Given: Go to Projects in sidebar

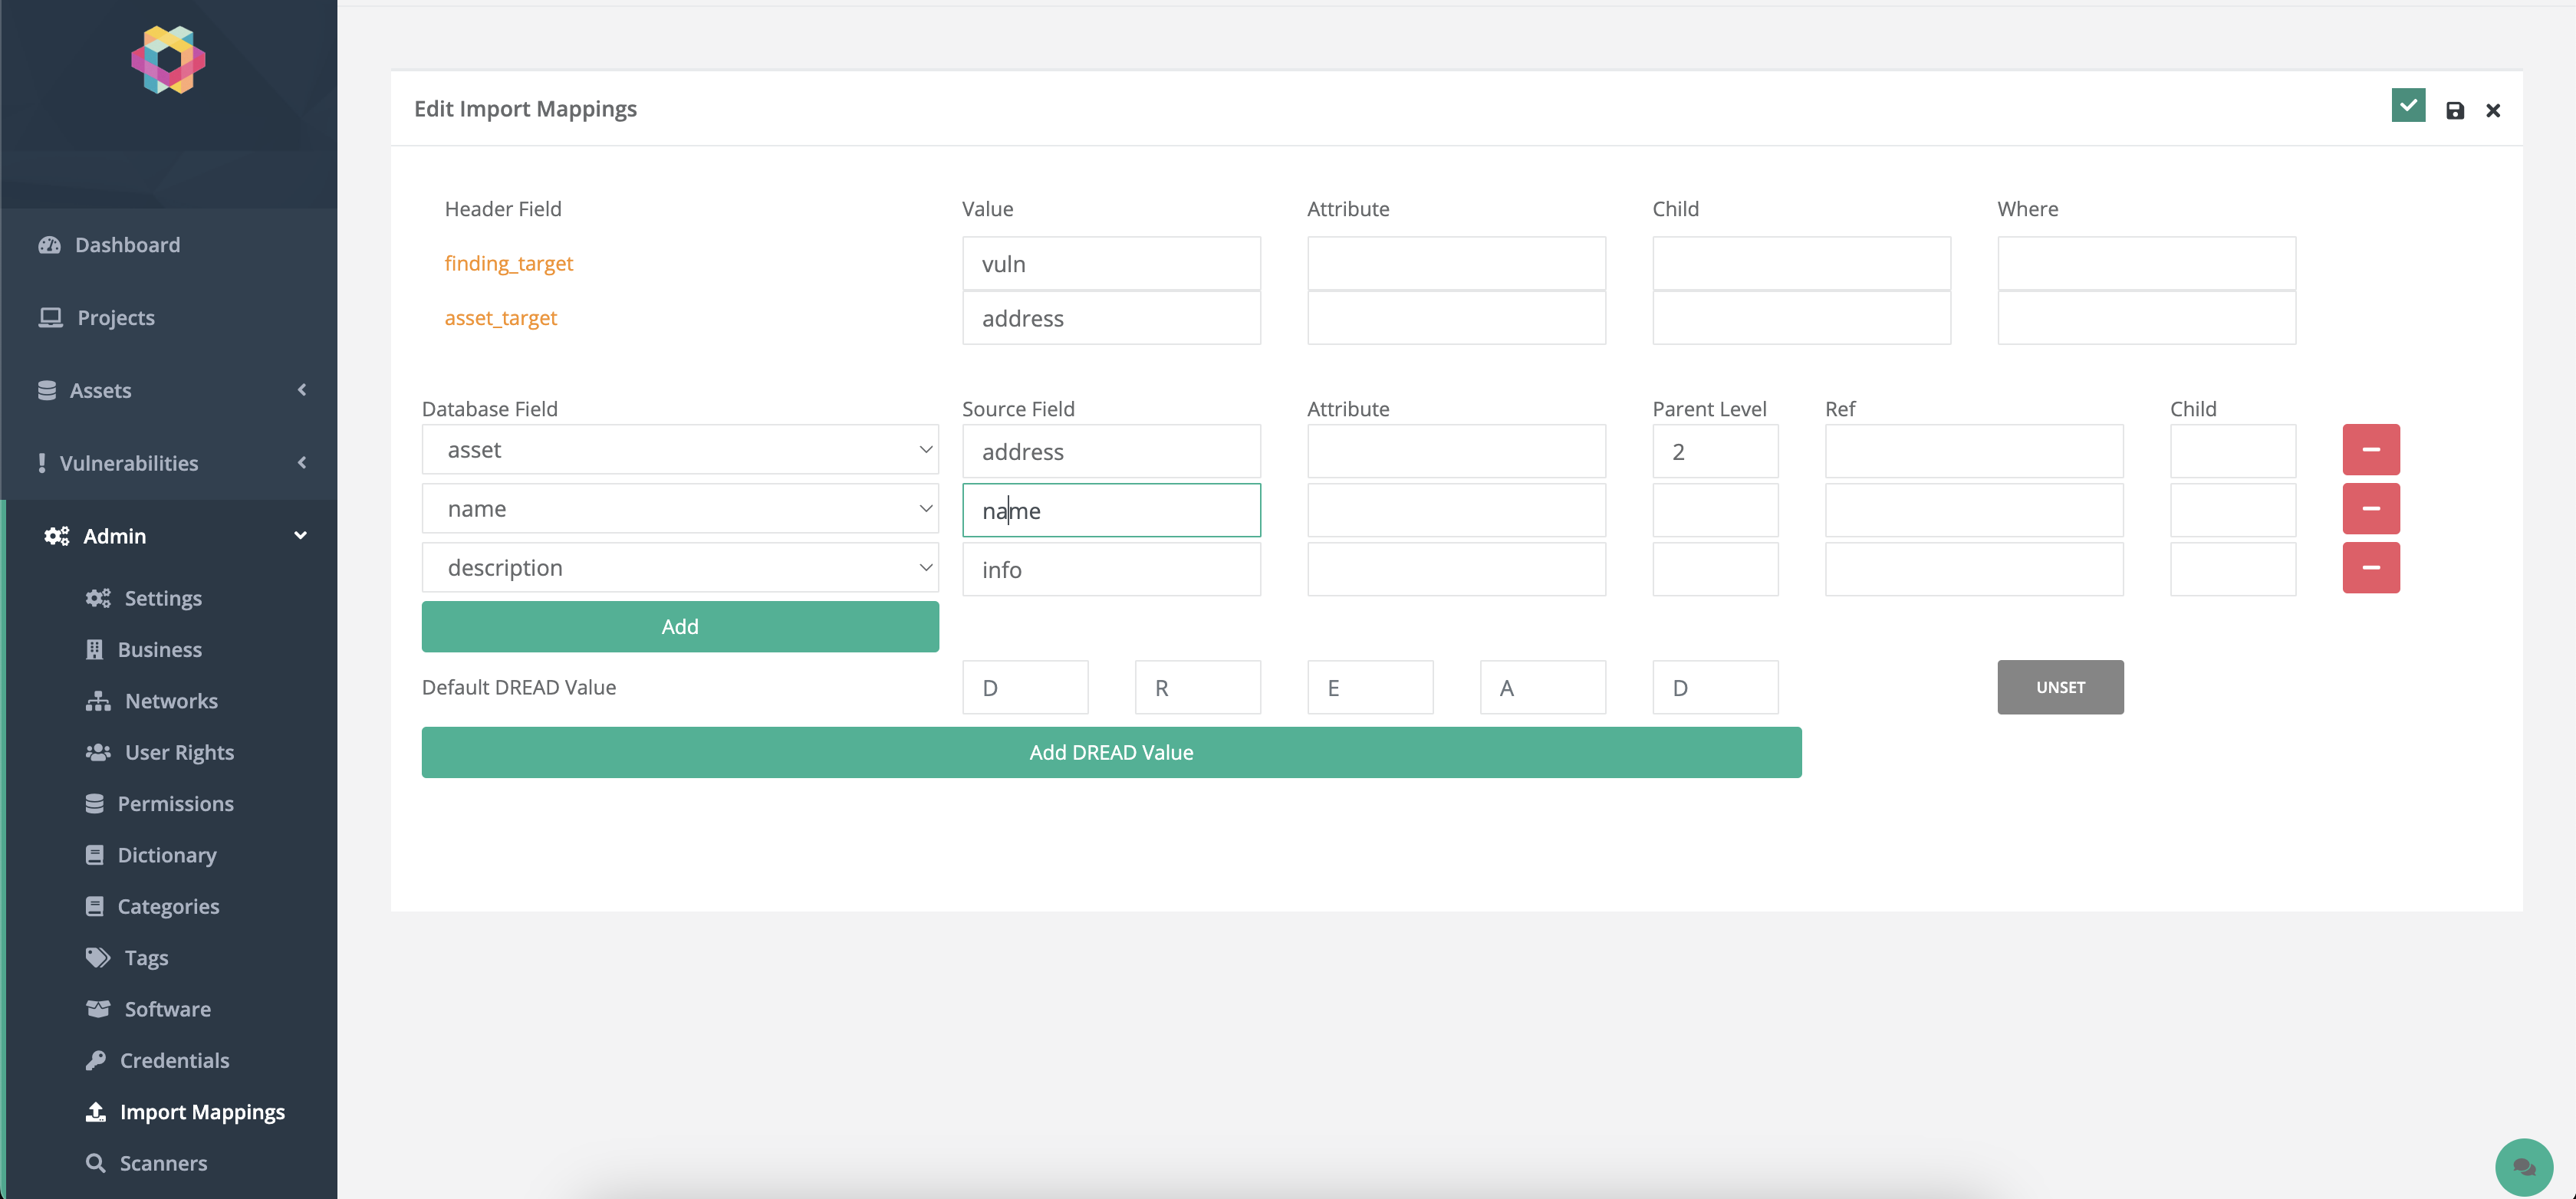Looking at the screenshot, I should coord(116,318).
